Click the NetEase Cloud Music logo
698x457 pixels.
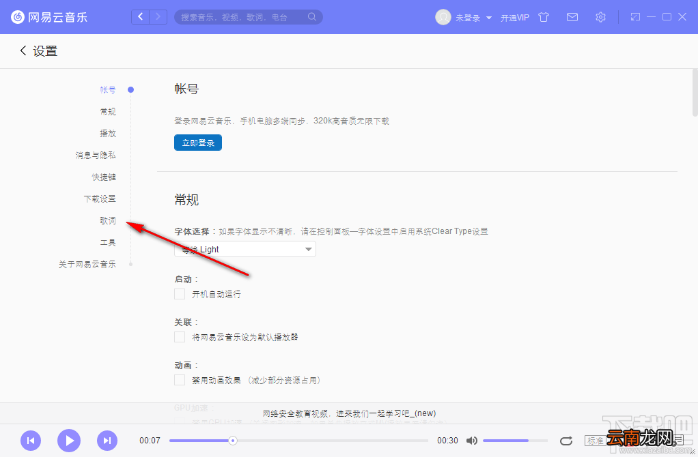click(x=49, y=17)
